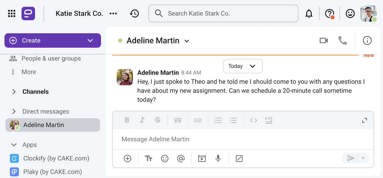Open notifications bell

[309, 14]
